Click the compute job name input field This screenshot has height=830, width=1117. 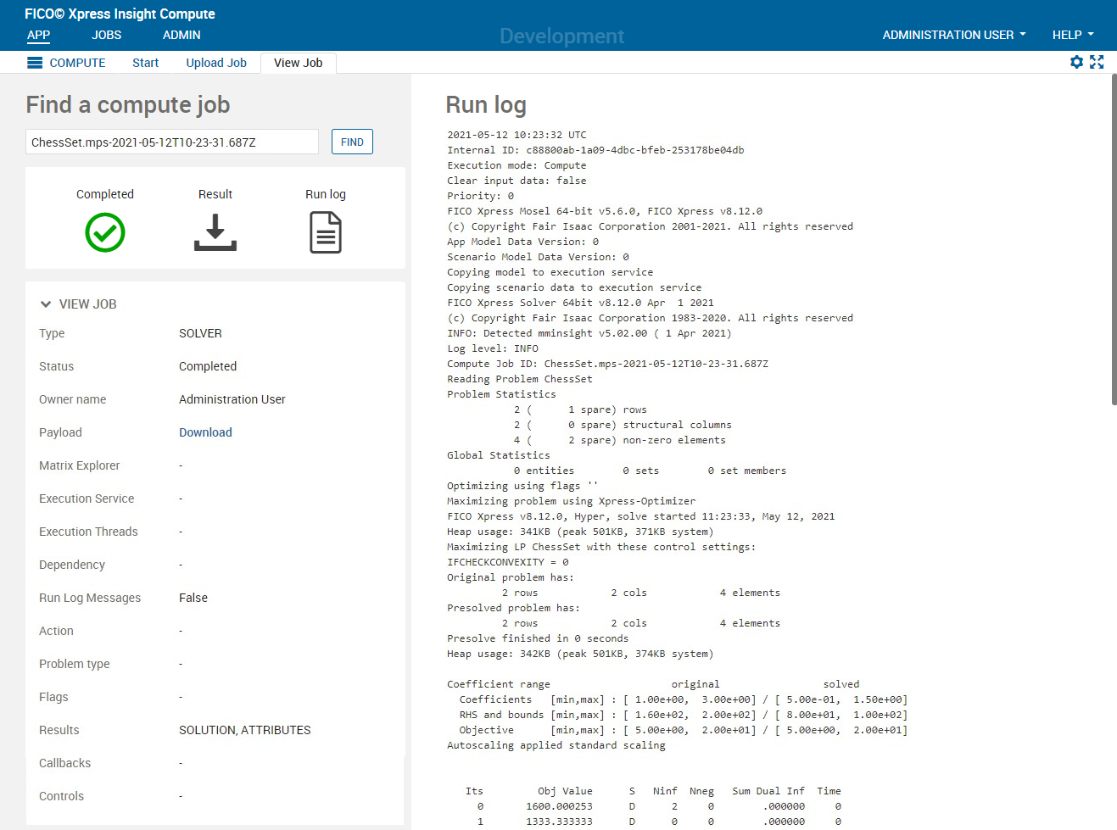coord(172,142)
